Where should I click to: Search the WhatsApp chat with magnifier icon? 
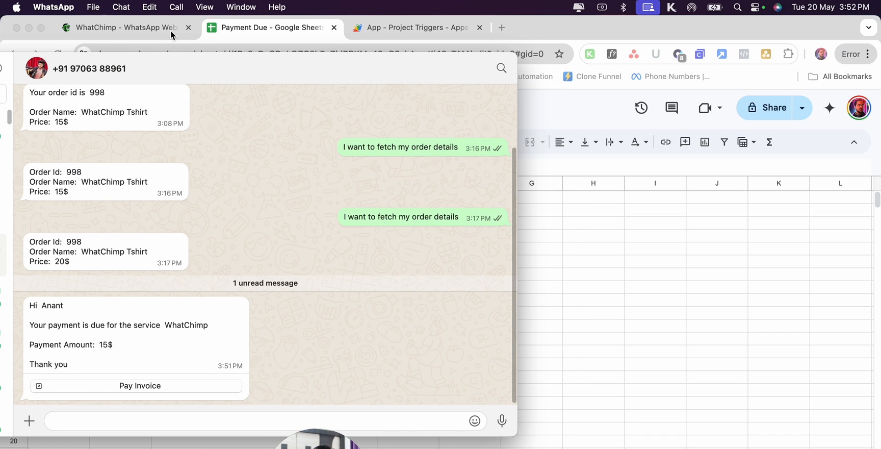(502, 68)
